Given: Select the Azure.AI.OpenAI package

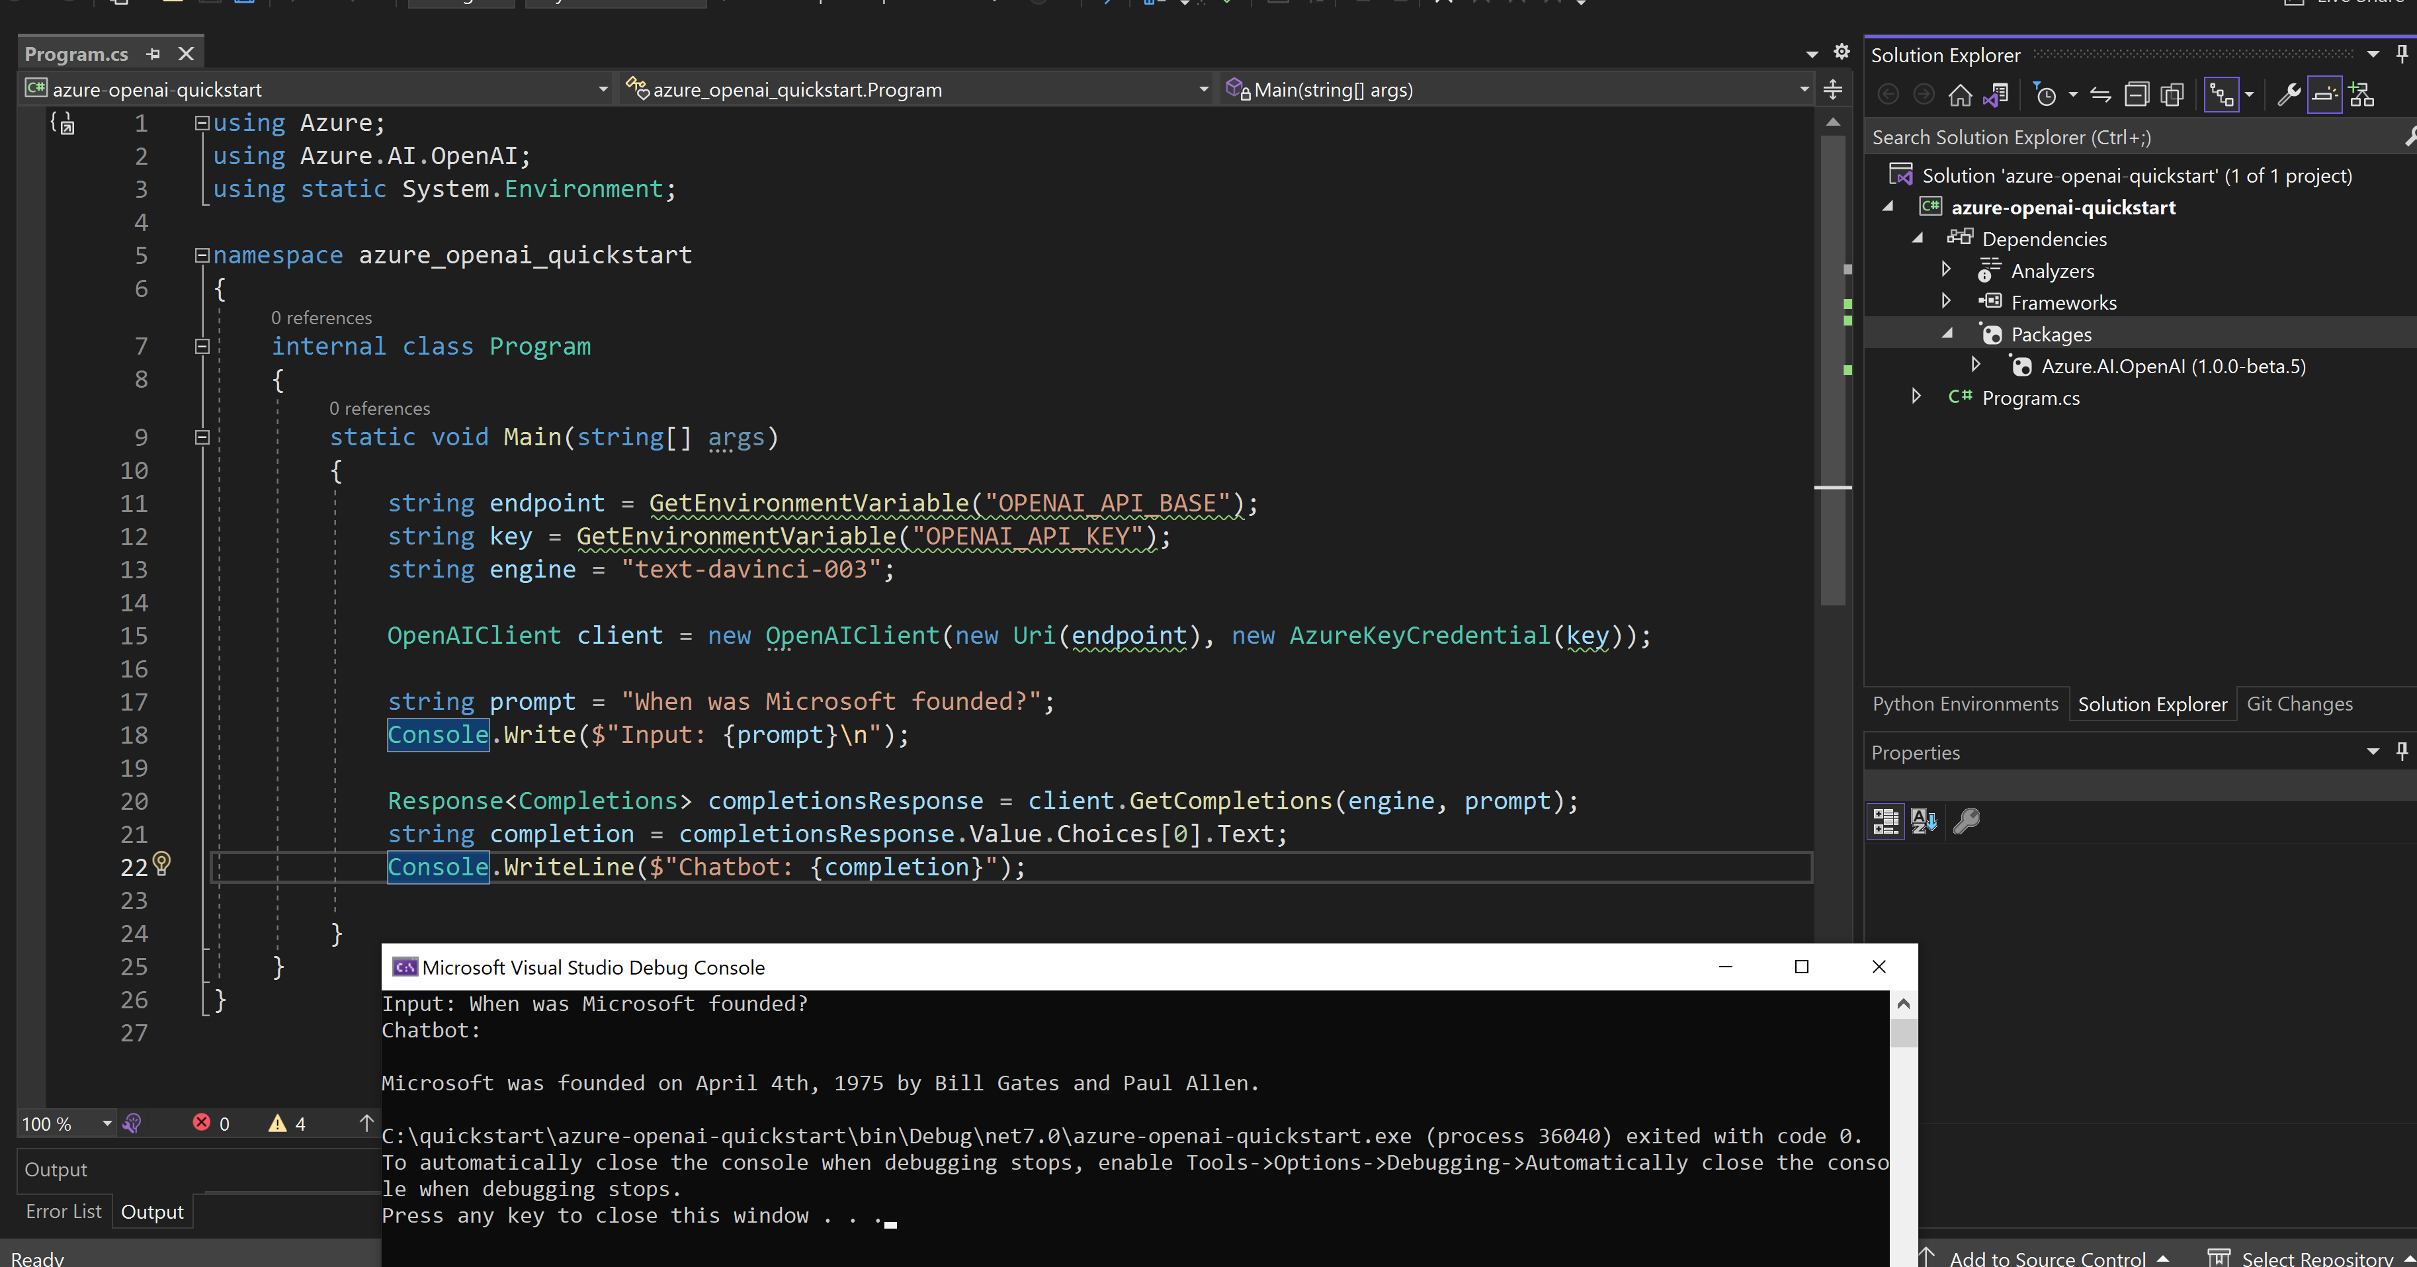Looking at the screenshot, I should (2173, 366).
